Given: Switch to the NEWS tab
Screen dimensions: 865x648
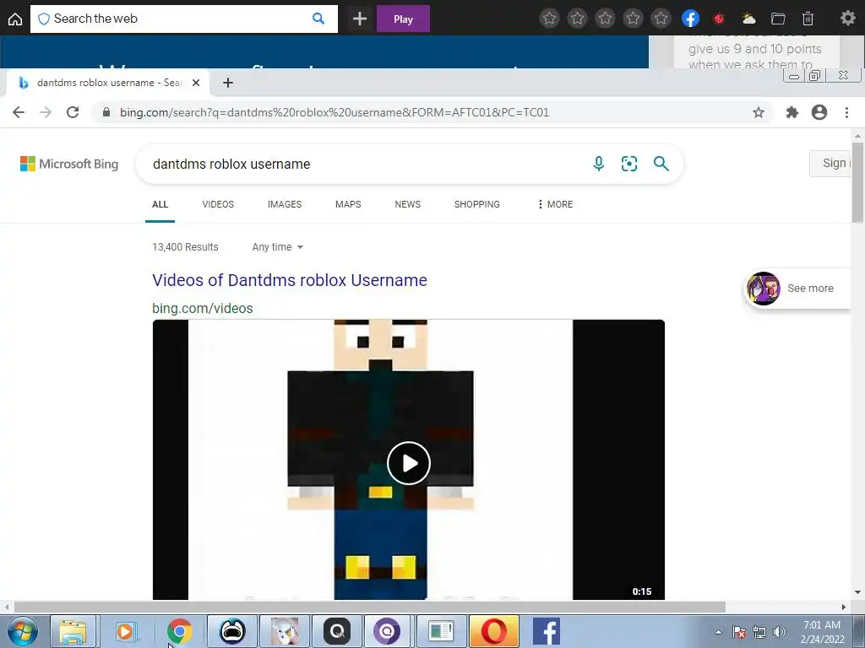Looking at the screenshot, I should tap(408, 204).
